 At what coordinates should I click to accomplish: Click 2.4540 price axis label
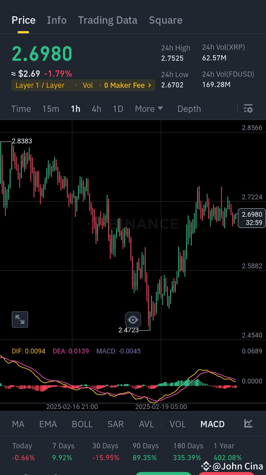coord(252,335)
